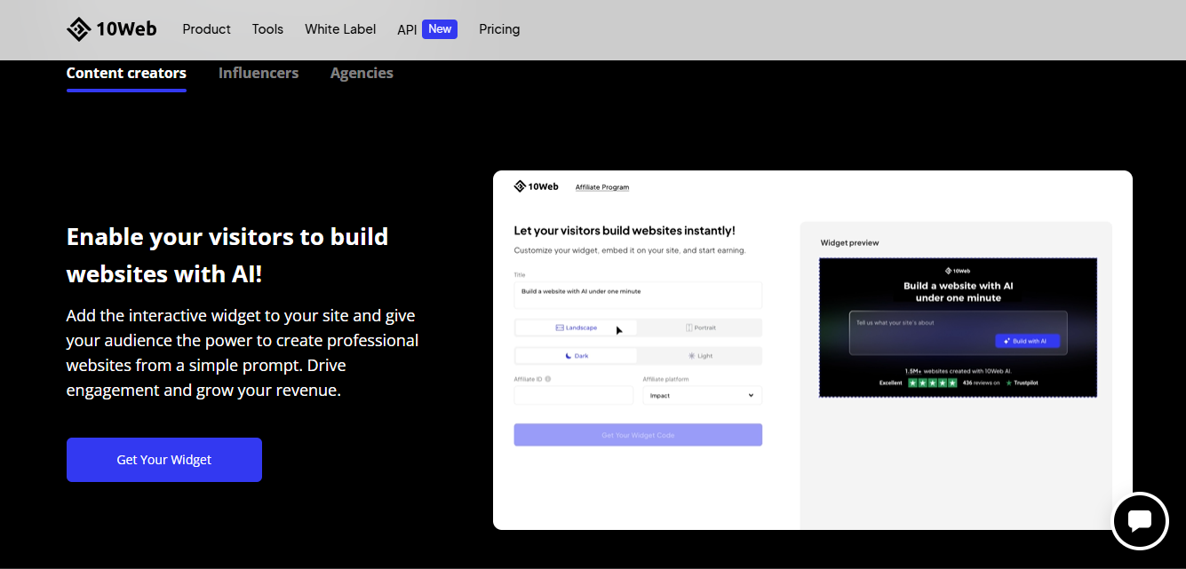
Task: Click the portrait orientation icon
Action: [689, 328]
